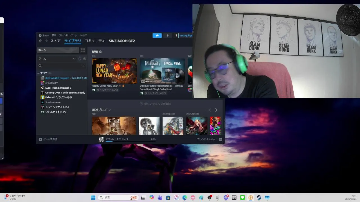The image size is (360, 202).
Task: Go forward with Steam's forward arrow
Action: (x=46, y=41)
